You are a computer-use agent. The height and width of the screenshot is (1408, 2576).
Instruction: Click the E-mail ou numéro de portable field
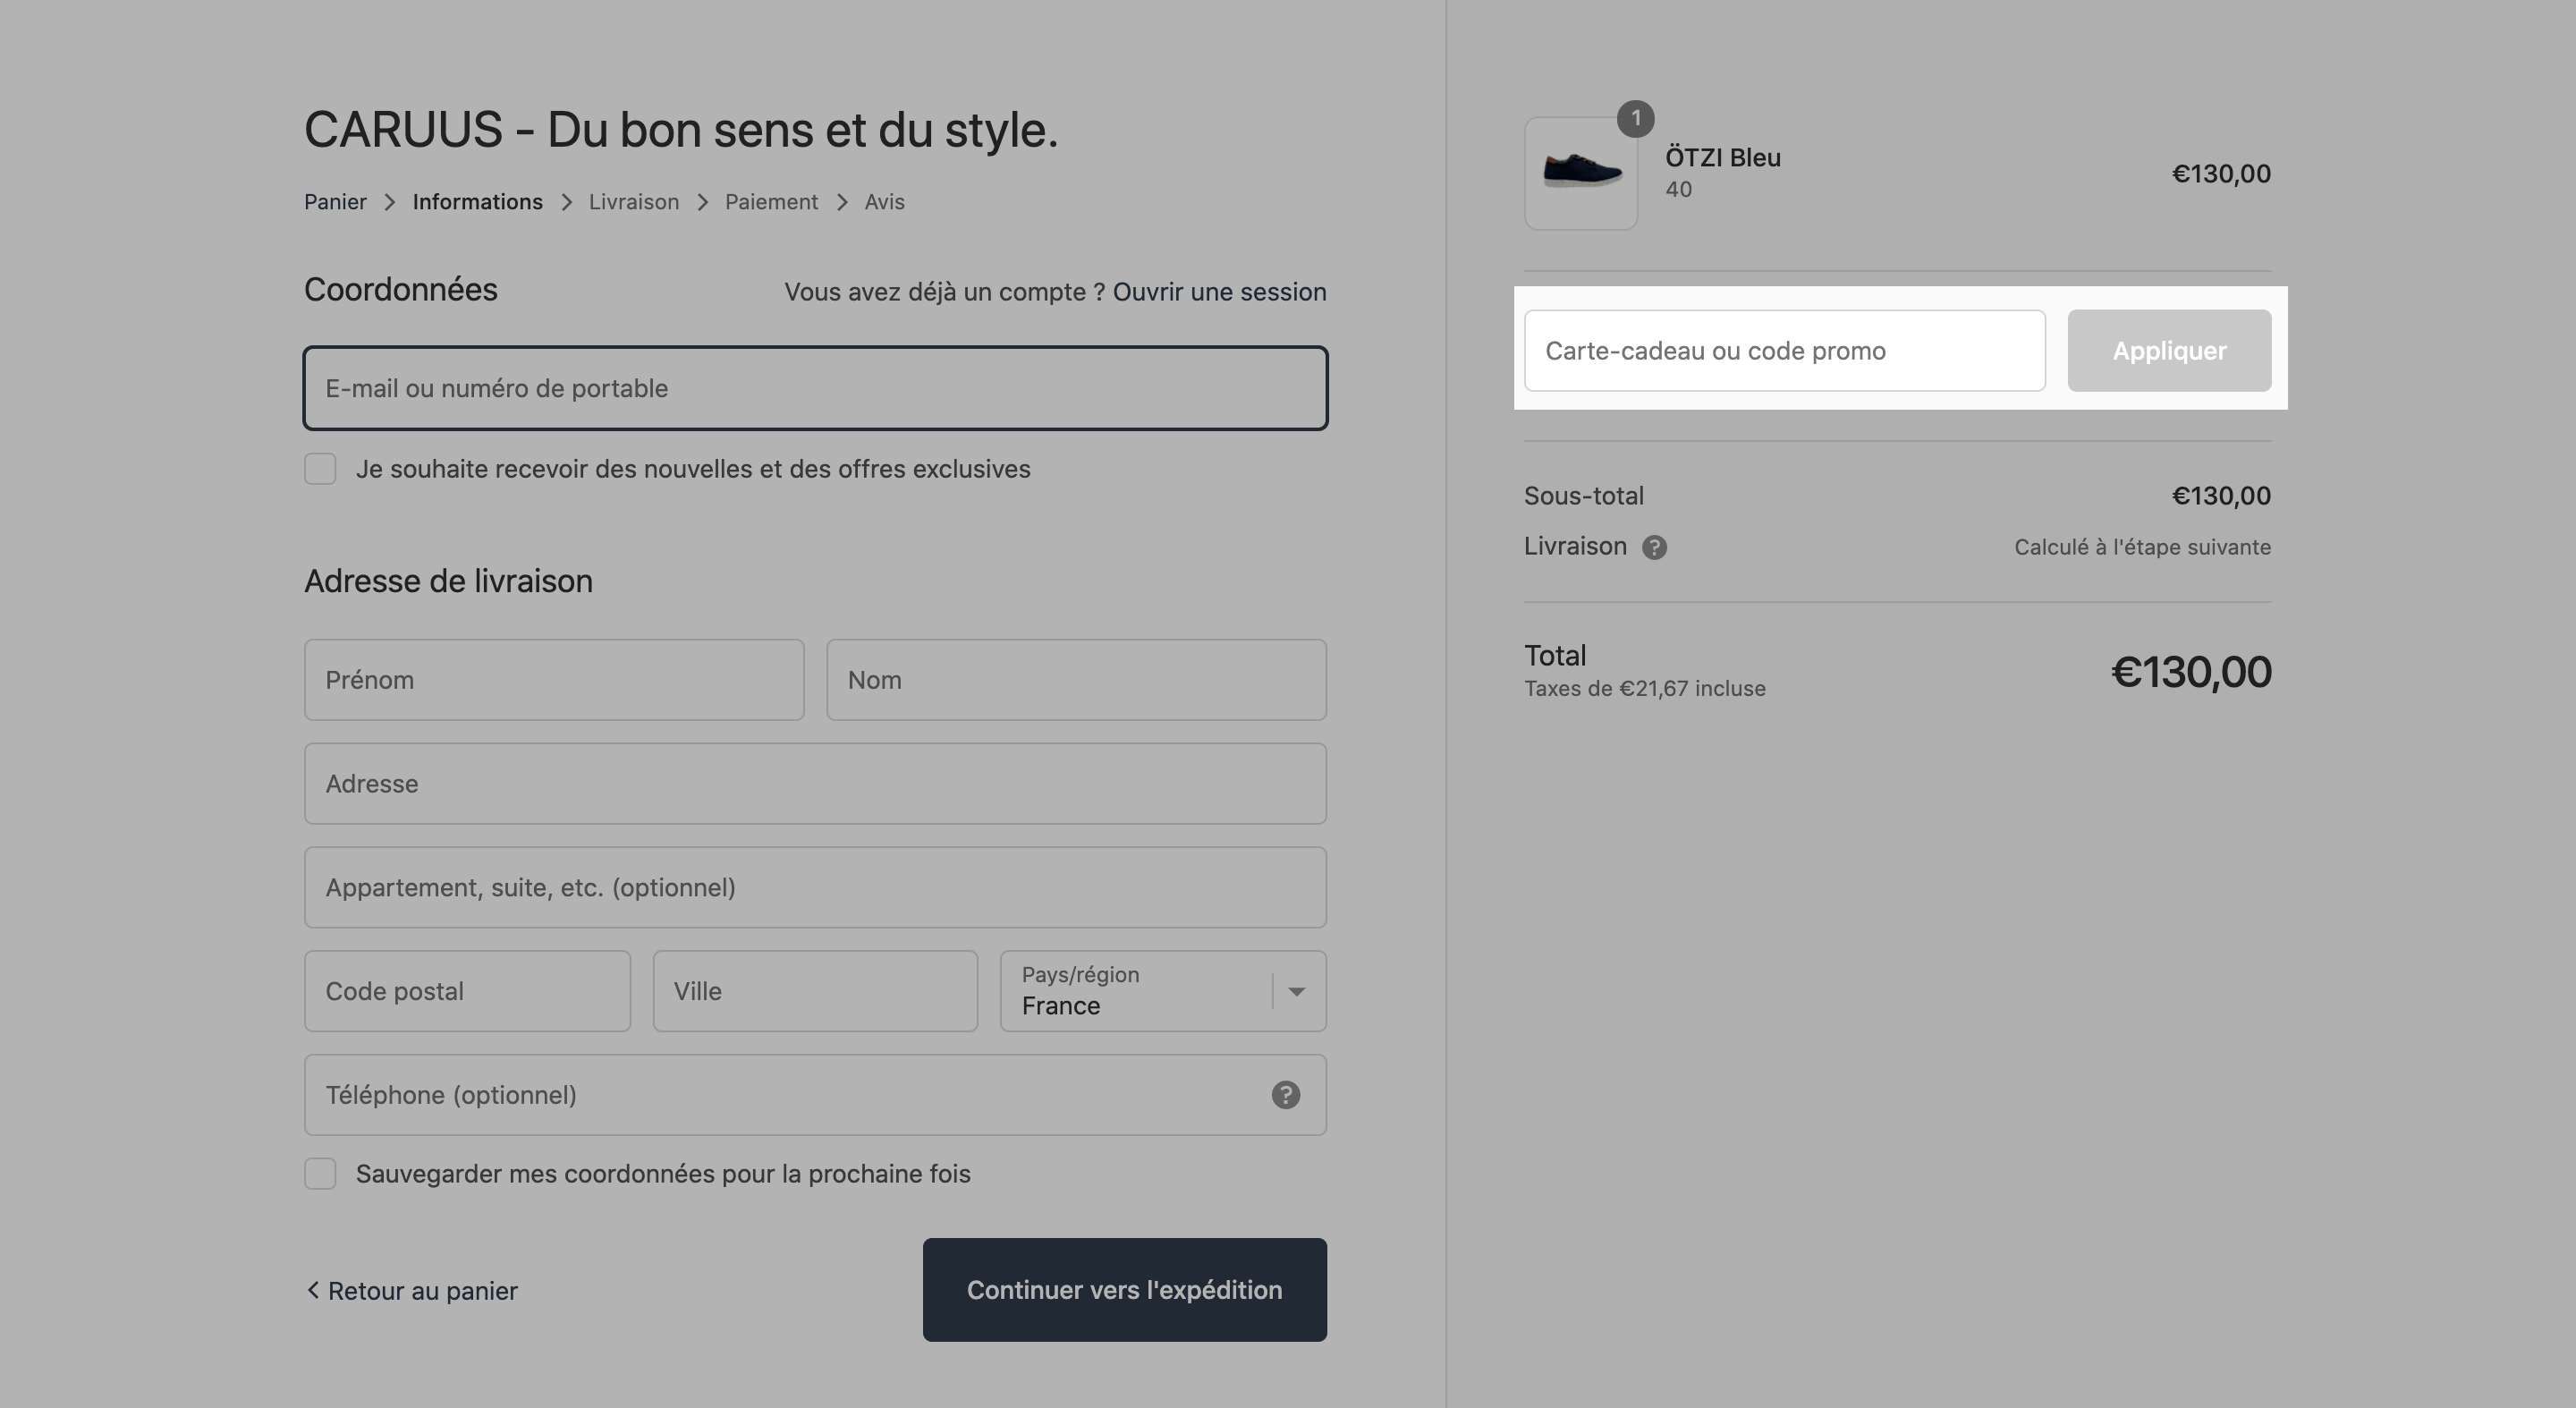(x=815, y=388)
